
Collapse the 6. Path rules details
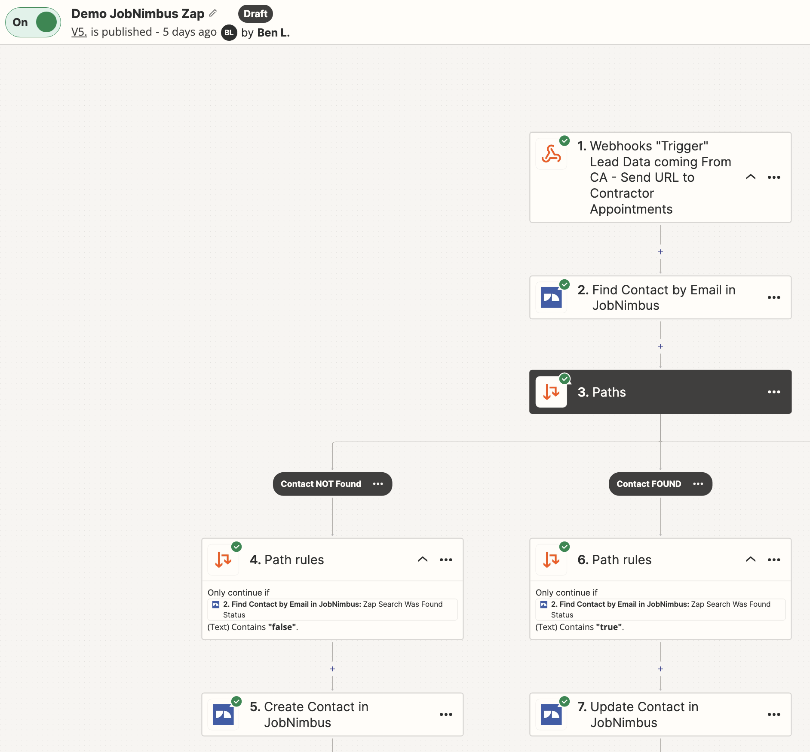point(751,559)
